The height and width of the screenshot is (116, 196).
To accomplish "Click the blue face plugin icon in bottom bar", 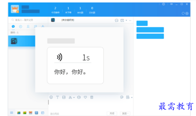I will point(37,113).
